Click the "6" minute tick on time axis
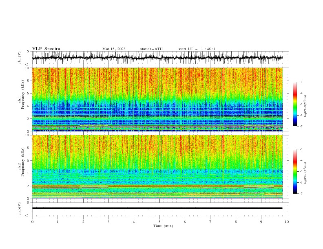 [x=185, y=222]
